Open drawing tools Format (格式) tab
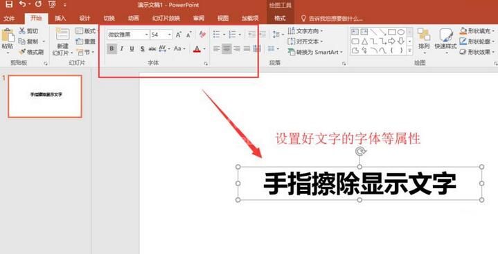Screen dimensions: 498x254 [x=280, y=19]
